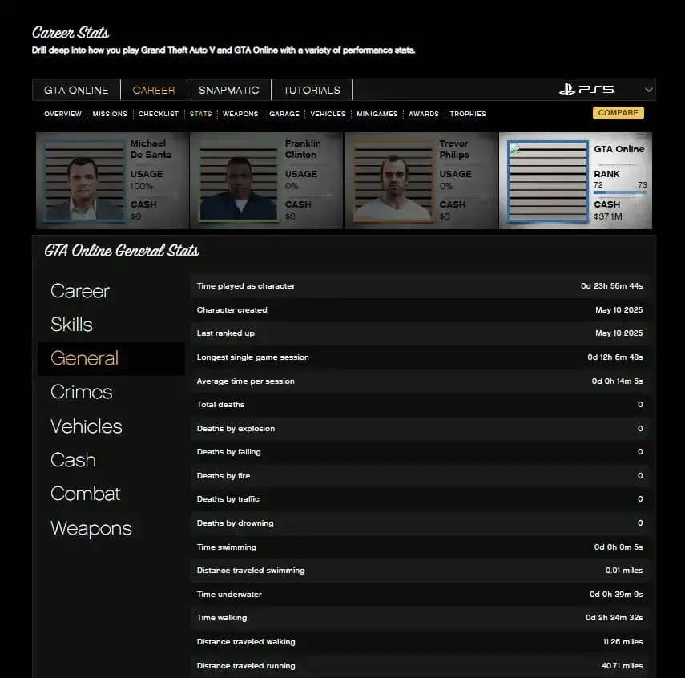Select CHECKLIST in the career submenu
The height and width of the screenshot is (678, 685).
point(159,114)
